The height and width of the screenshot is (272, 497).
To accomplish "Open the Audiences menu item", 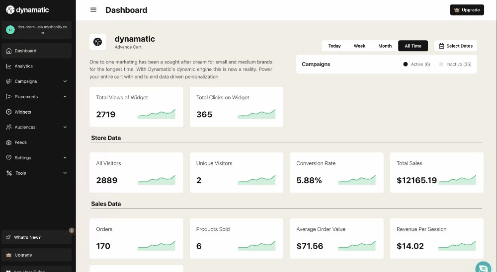I will 25,127.
